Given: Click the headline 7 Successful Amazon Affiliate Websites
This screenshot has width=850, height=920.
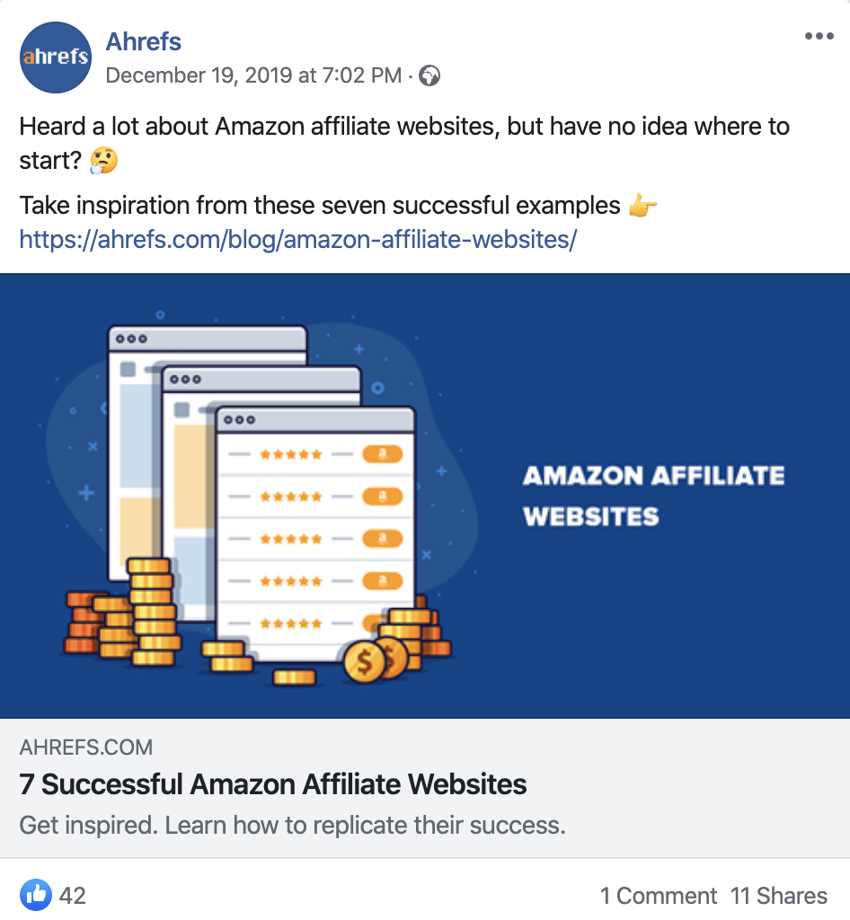Looking at the screenshot, I should tap(271, 784).
